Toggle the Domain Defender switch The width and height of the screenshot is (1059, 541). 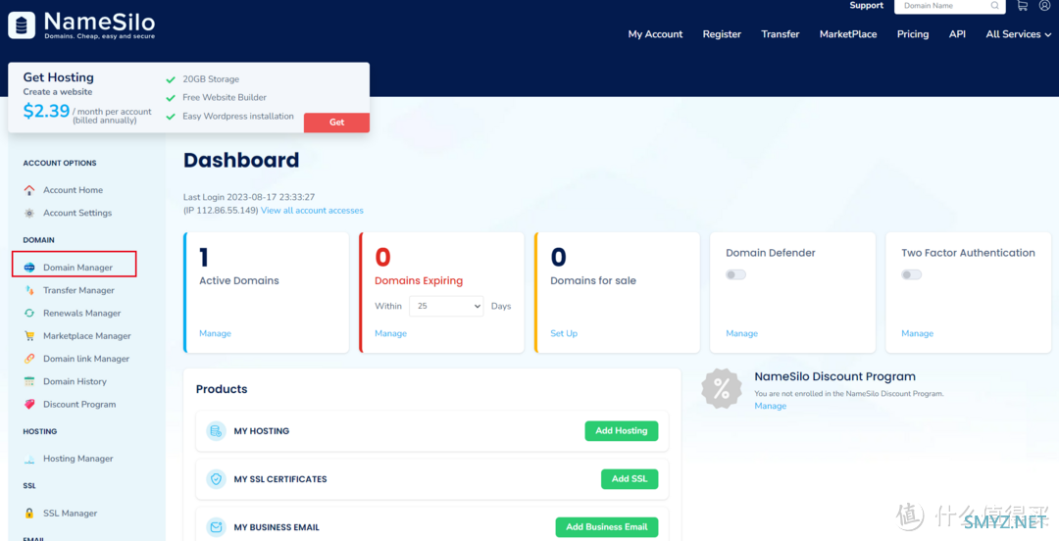coord(735,274)
